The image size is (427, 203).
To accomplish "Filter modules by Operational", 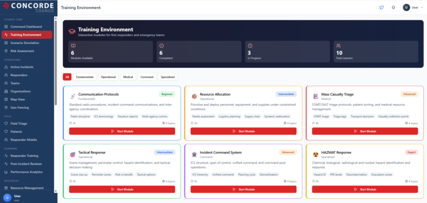I will (x=108, y=77).
